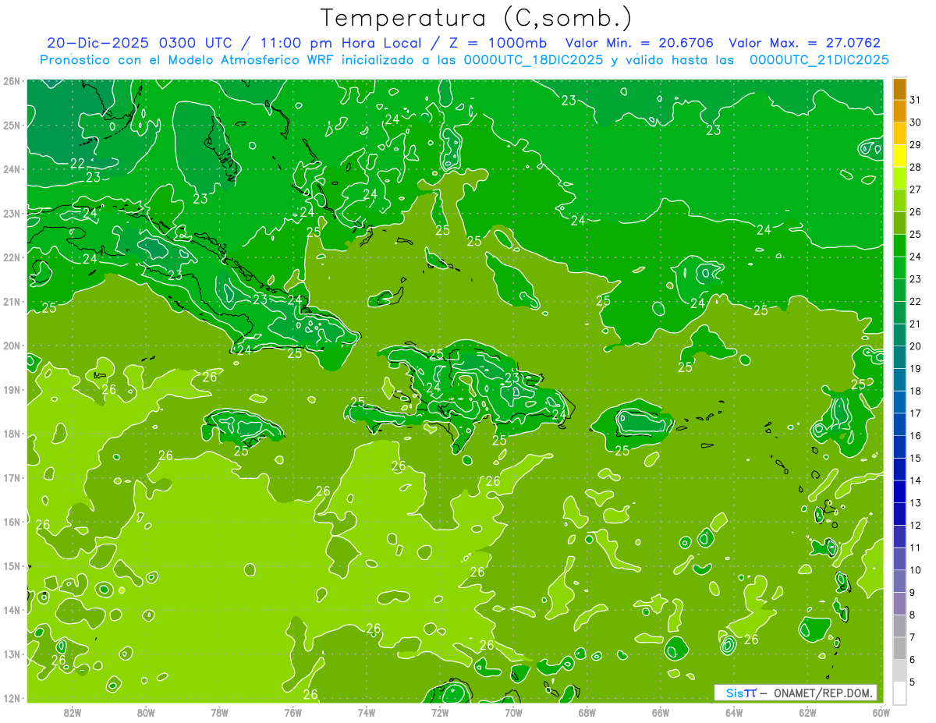Click the '12N' latitude axis label
Screen dimensions: 936x723
pos(12,698)
